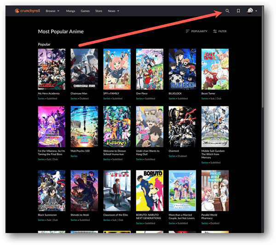
Task: Open the Manga menu item
Action: pyautogui.click(x=70, y=11)
